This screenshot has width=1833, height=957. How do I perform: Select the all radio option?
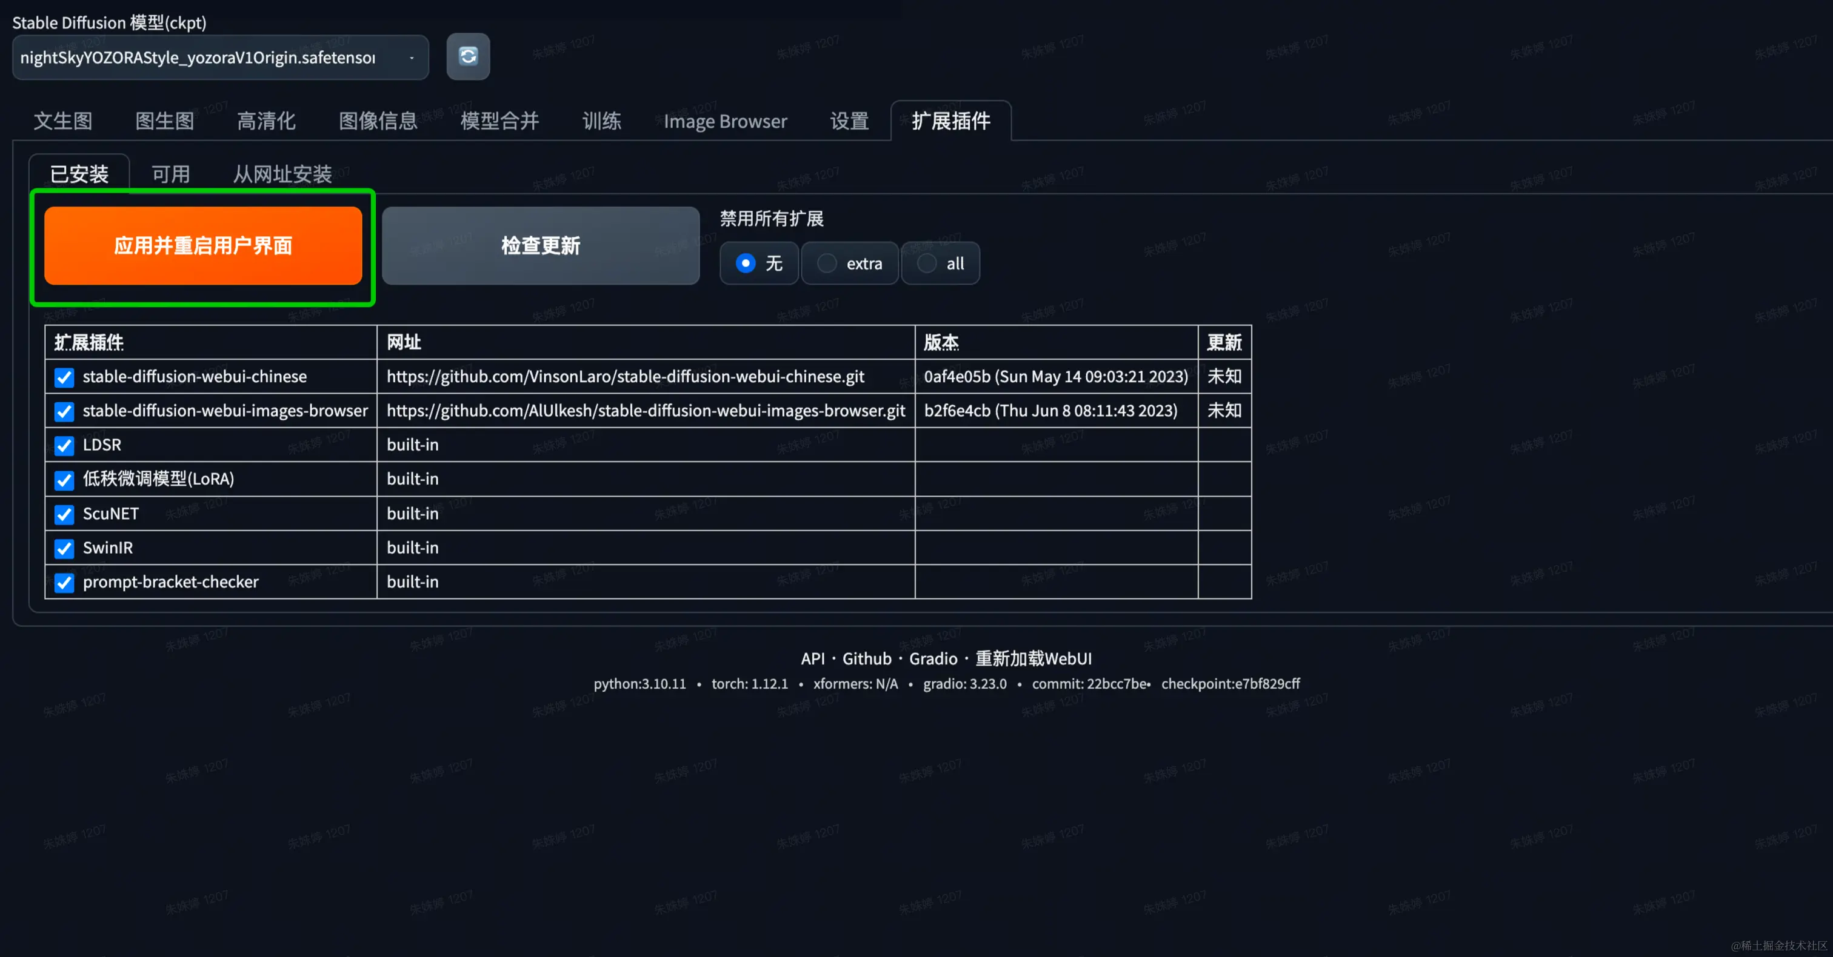[x=941, y=263]
